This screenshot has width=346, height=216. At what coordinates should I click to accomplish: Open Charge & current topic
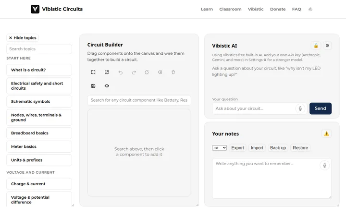pyautogui.click(x=39, y=184)
